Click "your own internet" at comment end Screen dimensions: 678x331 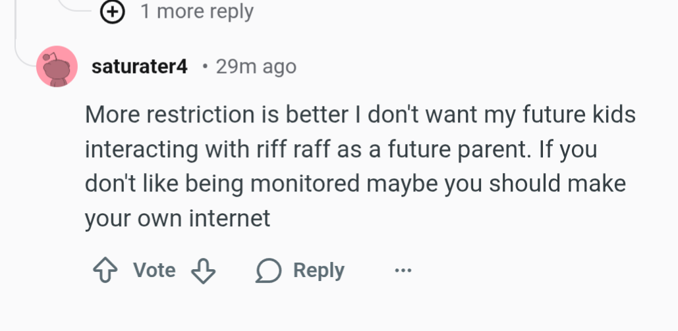[x=177, y=218]
